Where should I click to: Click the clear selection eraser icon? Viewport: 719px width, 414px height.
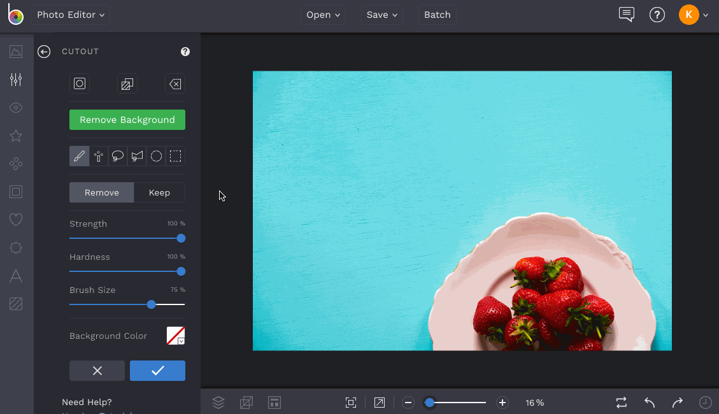[175, 83]
